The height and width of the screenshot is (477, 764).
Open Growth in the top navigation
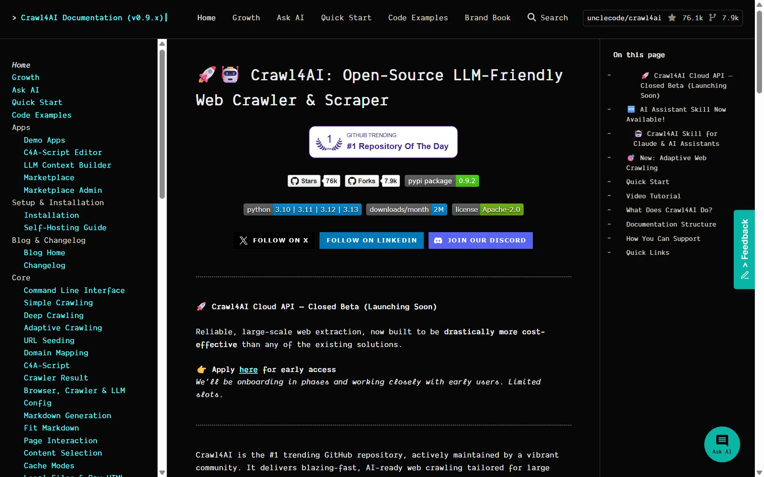[x=246, y=17]
